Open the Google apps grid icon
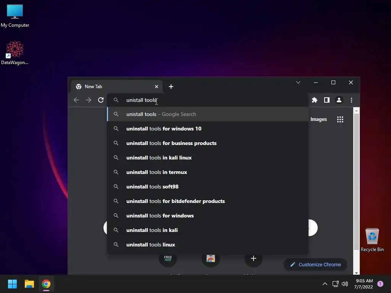Viewport: 391px width, 293px height. pyautogui.click(x=340, y=119)
